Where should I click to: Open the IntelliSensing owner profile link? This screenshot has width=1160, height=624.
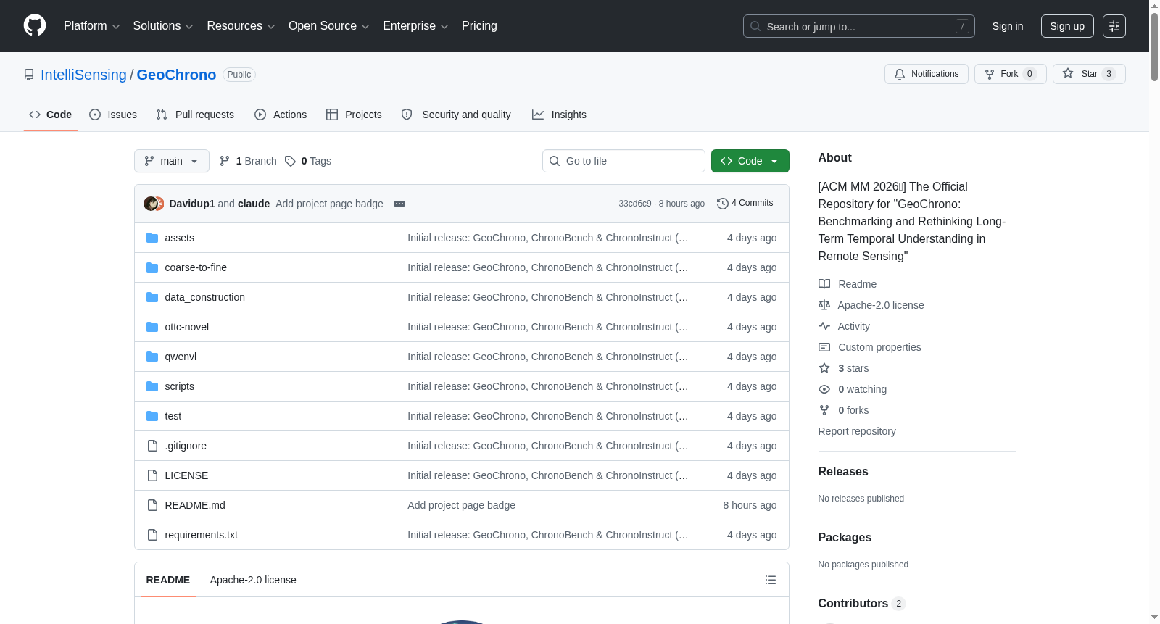point(83,75)
